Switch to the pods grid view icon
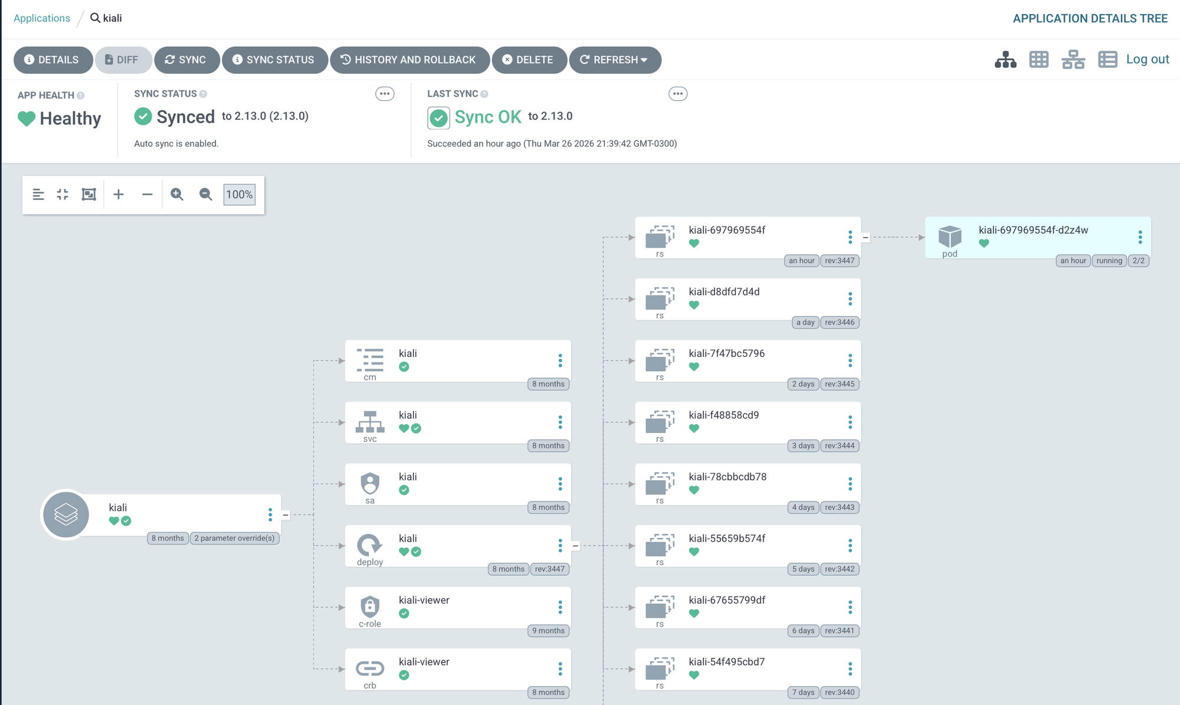Viewport: 1180px width, 705px height. pyautogui.click(x=1039, y=60)
